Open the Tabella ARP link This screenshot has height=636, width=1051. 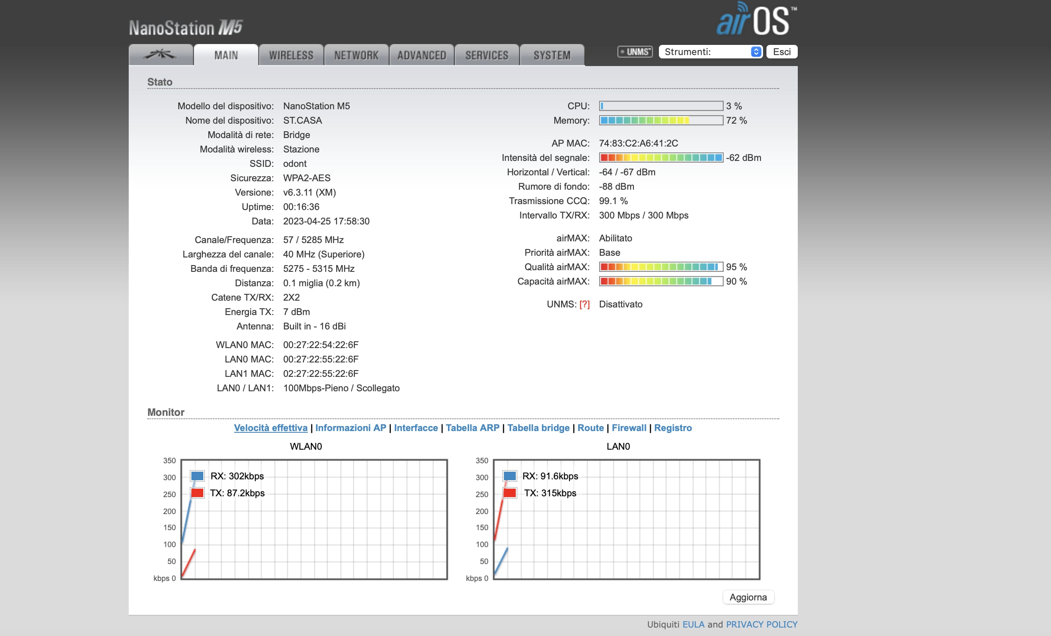coord(473,427)
